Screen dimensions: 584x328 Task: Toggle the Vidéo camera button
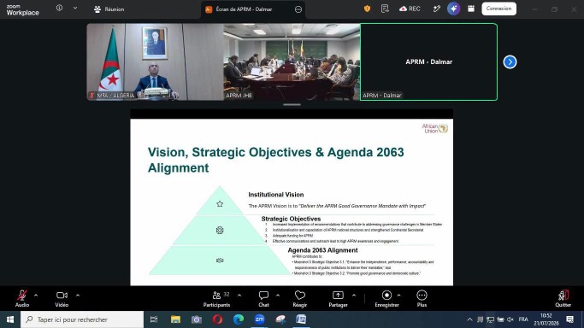pos(62,299)
